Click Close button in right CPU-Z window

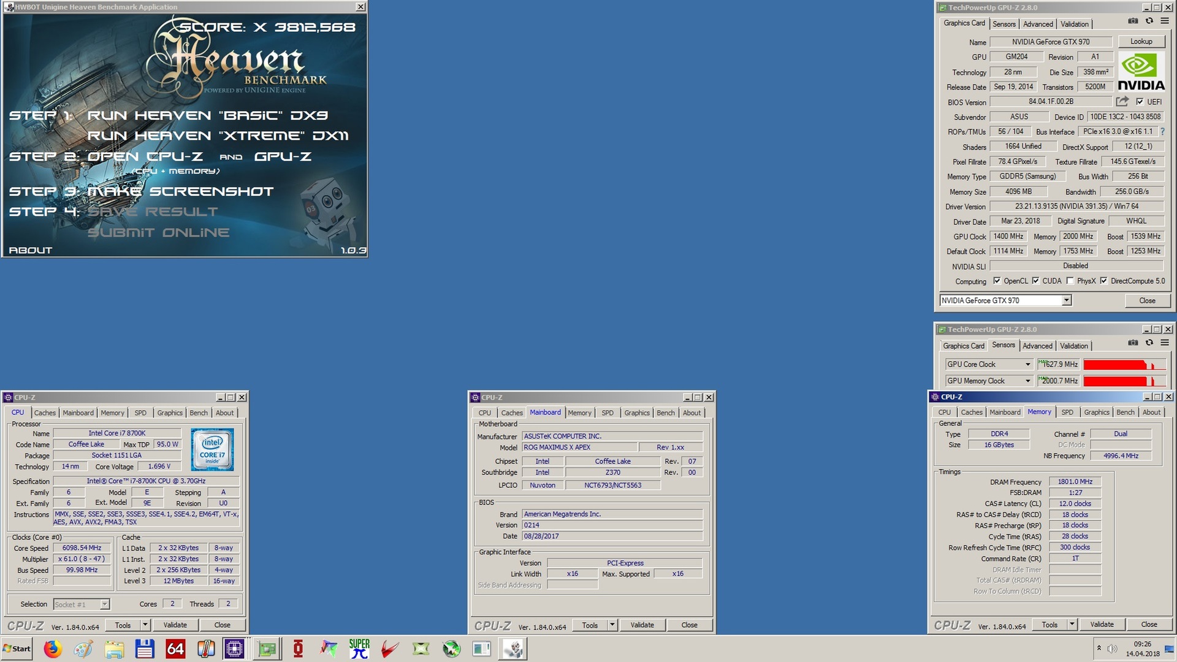click(1149, 625)
